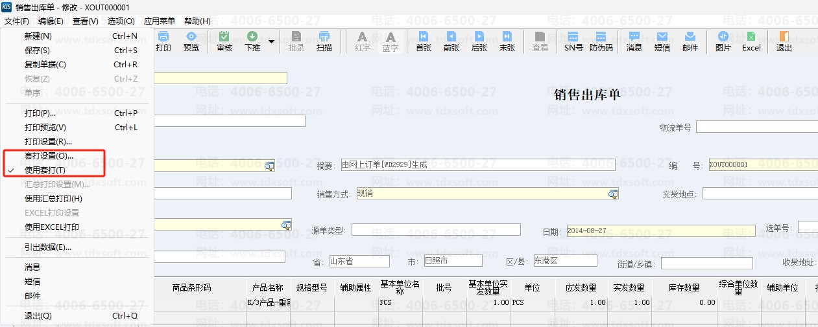The width and height of the screenshot is (818, 327).
Task: Click the 预览 preview toolbar icon
Action: [x=191, y=41]
